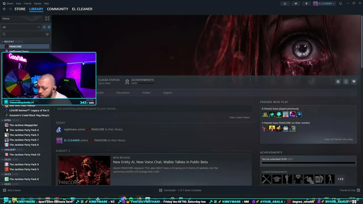Toggle PANICORE favorite heart
This screenshot has width=363, height=204.
[x=354, y=82]
